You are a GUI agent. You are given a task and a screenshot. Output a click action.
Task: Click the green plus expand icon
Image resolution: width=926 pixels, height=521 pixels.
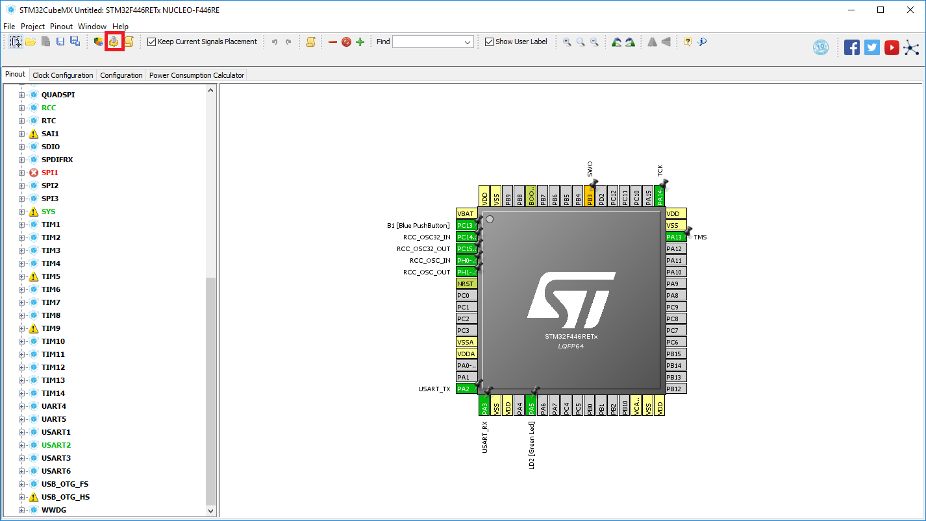point(360,42)
